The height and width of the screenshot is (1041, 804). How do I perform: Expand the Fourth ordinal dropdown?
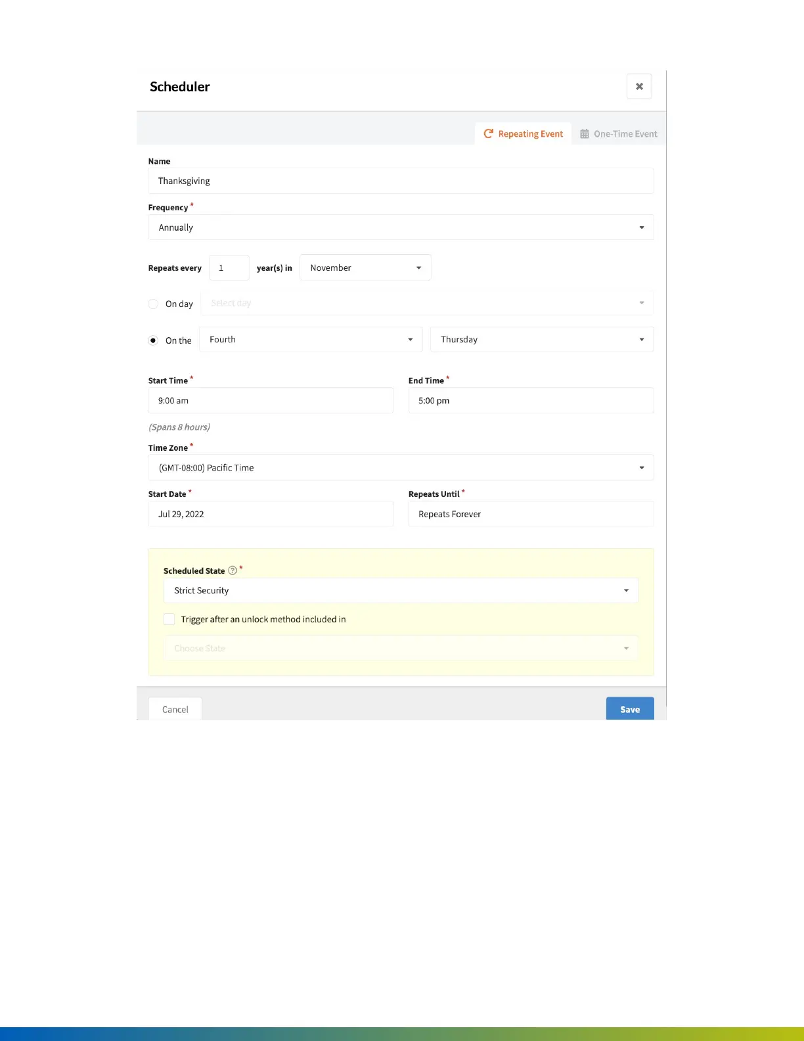pyautogui.click(x=311, y=340)
